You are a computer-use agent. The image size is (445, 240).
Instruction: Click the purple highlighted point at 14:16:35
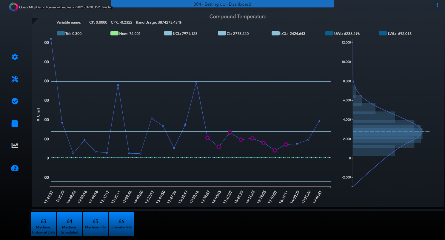point(252,138)
